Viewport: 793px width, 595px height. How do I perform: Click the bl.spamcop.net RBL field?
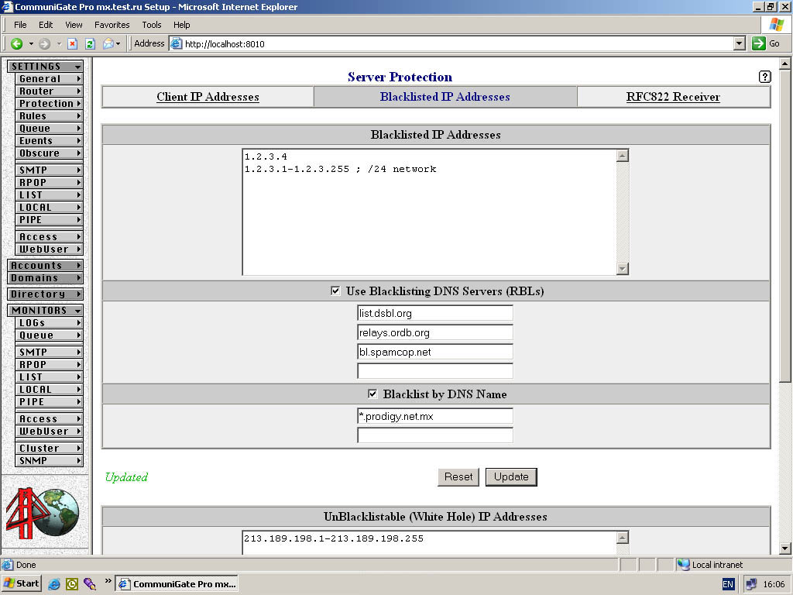point(435,352)
